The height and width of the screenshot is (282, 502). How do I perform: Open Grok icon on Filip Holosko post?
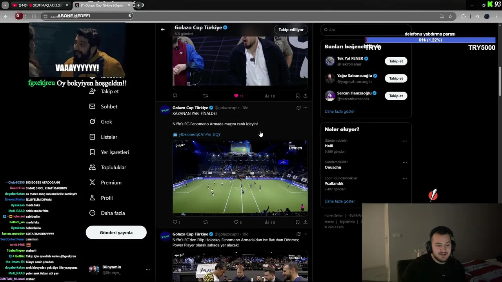(x=298, y=234)
